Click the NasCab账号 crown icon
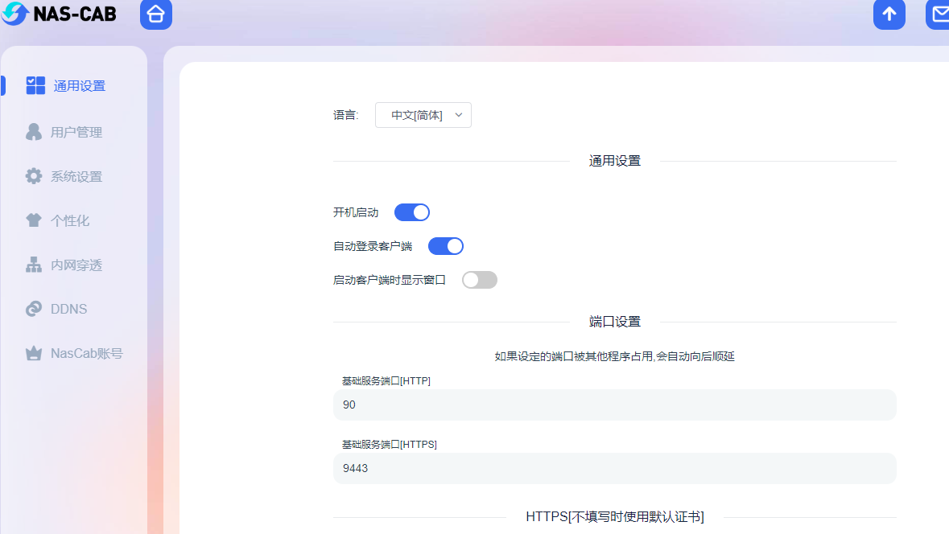Image resolution: width=949 pixels, height=534 pixels. [x=34, y=353]
